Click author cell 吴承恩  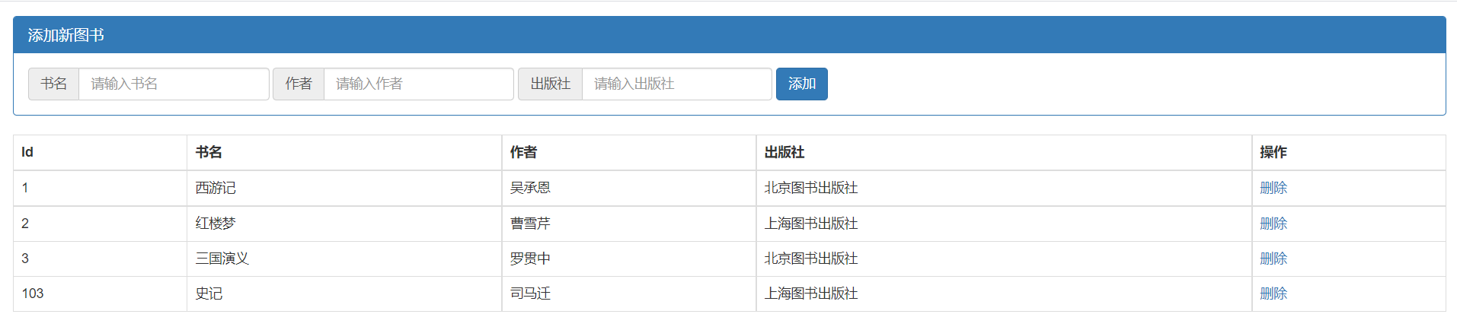(x=629, y=188)
